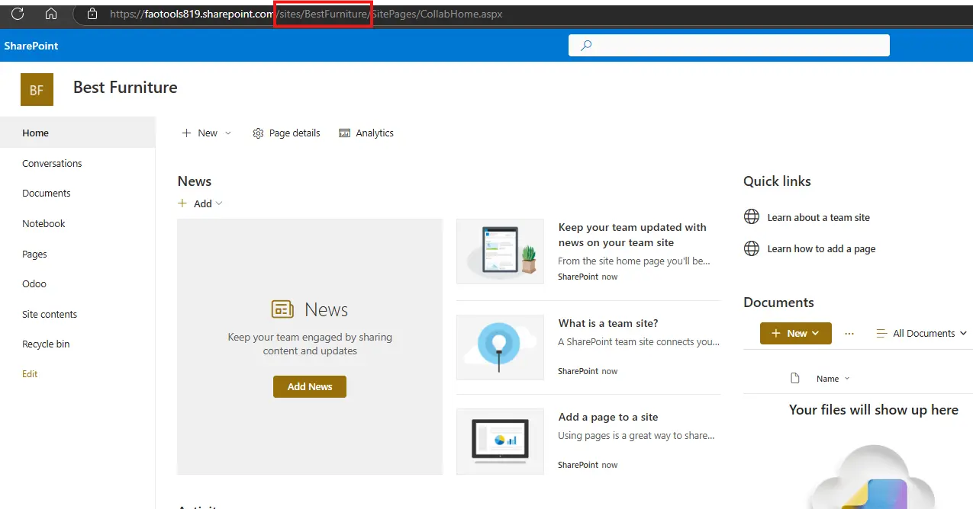973x509 pixels.
Task: Click the News section heading
Action: (x=195, y=181)
